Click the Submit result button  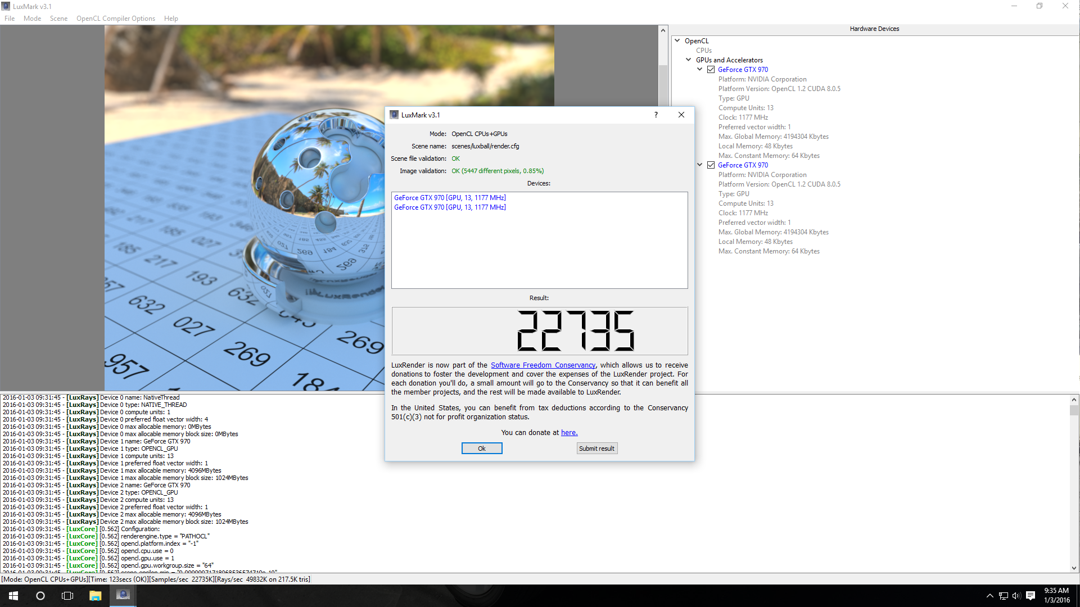pyautogui.click(x=597, y=449)
